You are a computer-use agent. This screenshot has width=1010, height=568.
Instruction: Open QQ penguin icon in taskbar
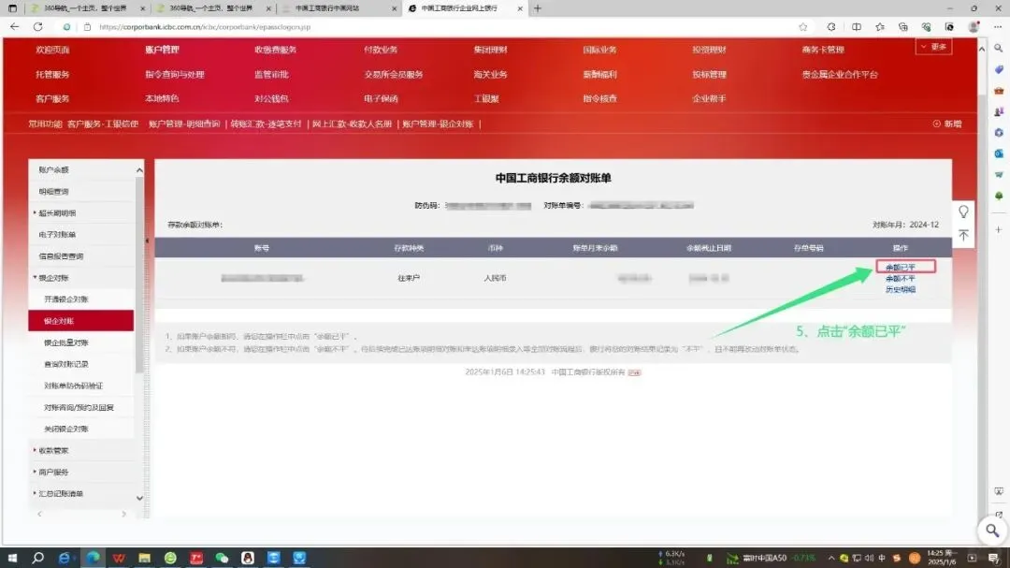point(247,558)
